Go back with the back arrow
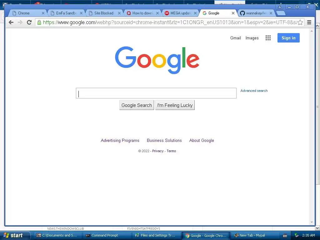Screen dimensions: 320x240 pyautogui.click(x=11, y=22)
